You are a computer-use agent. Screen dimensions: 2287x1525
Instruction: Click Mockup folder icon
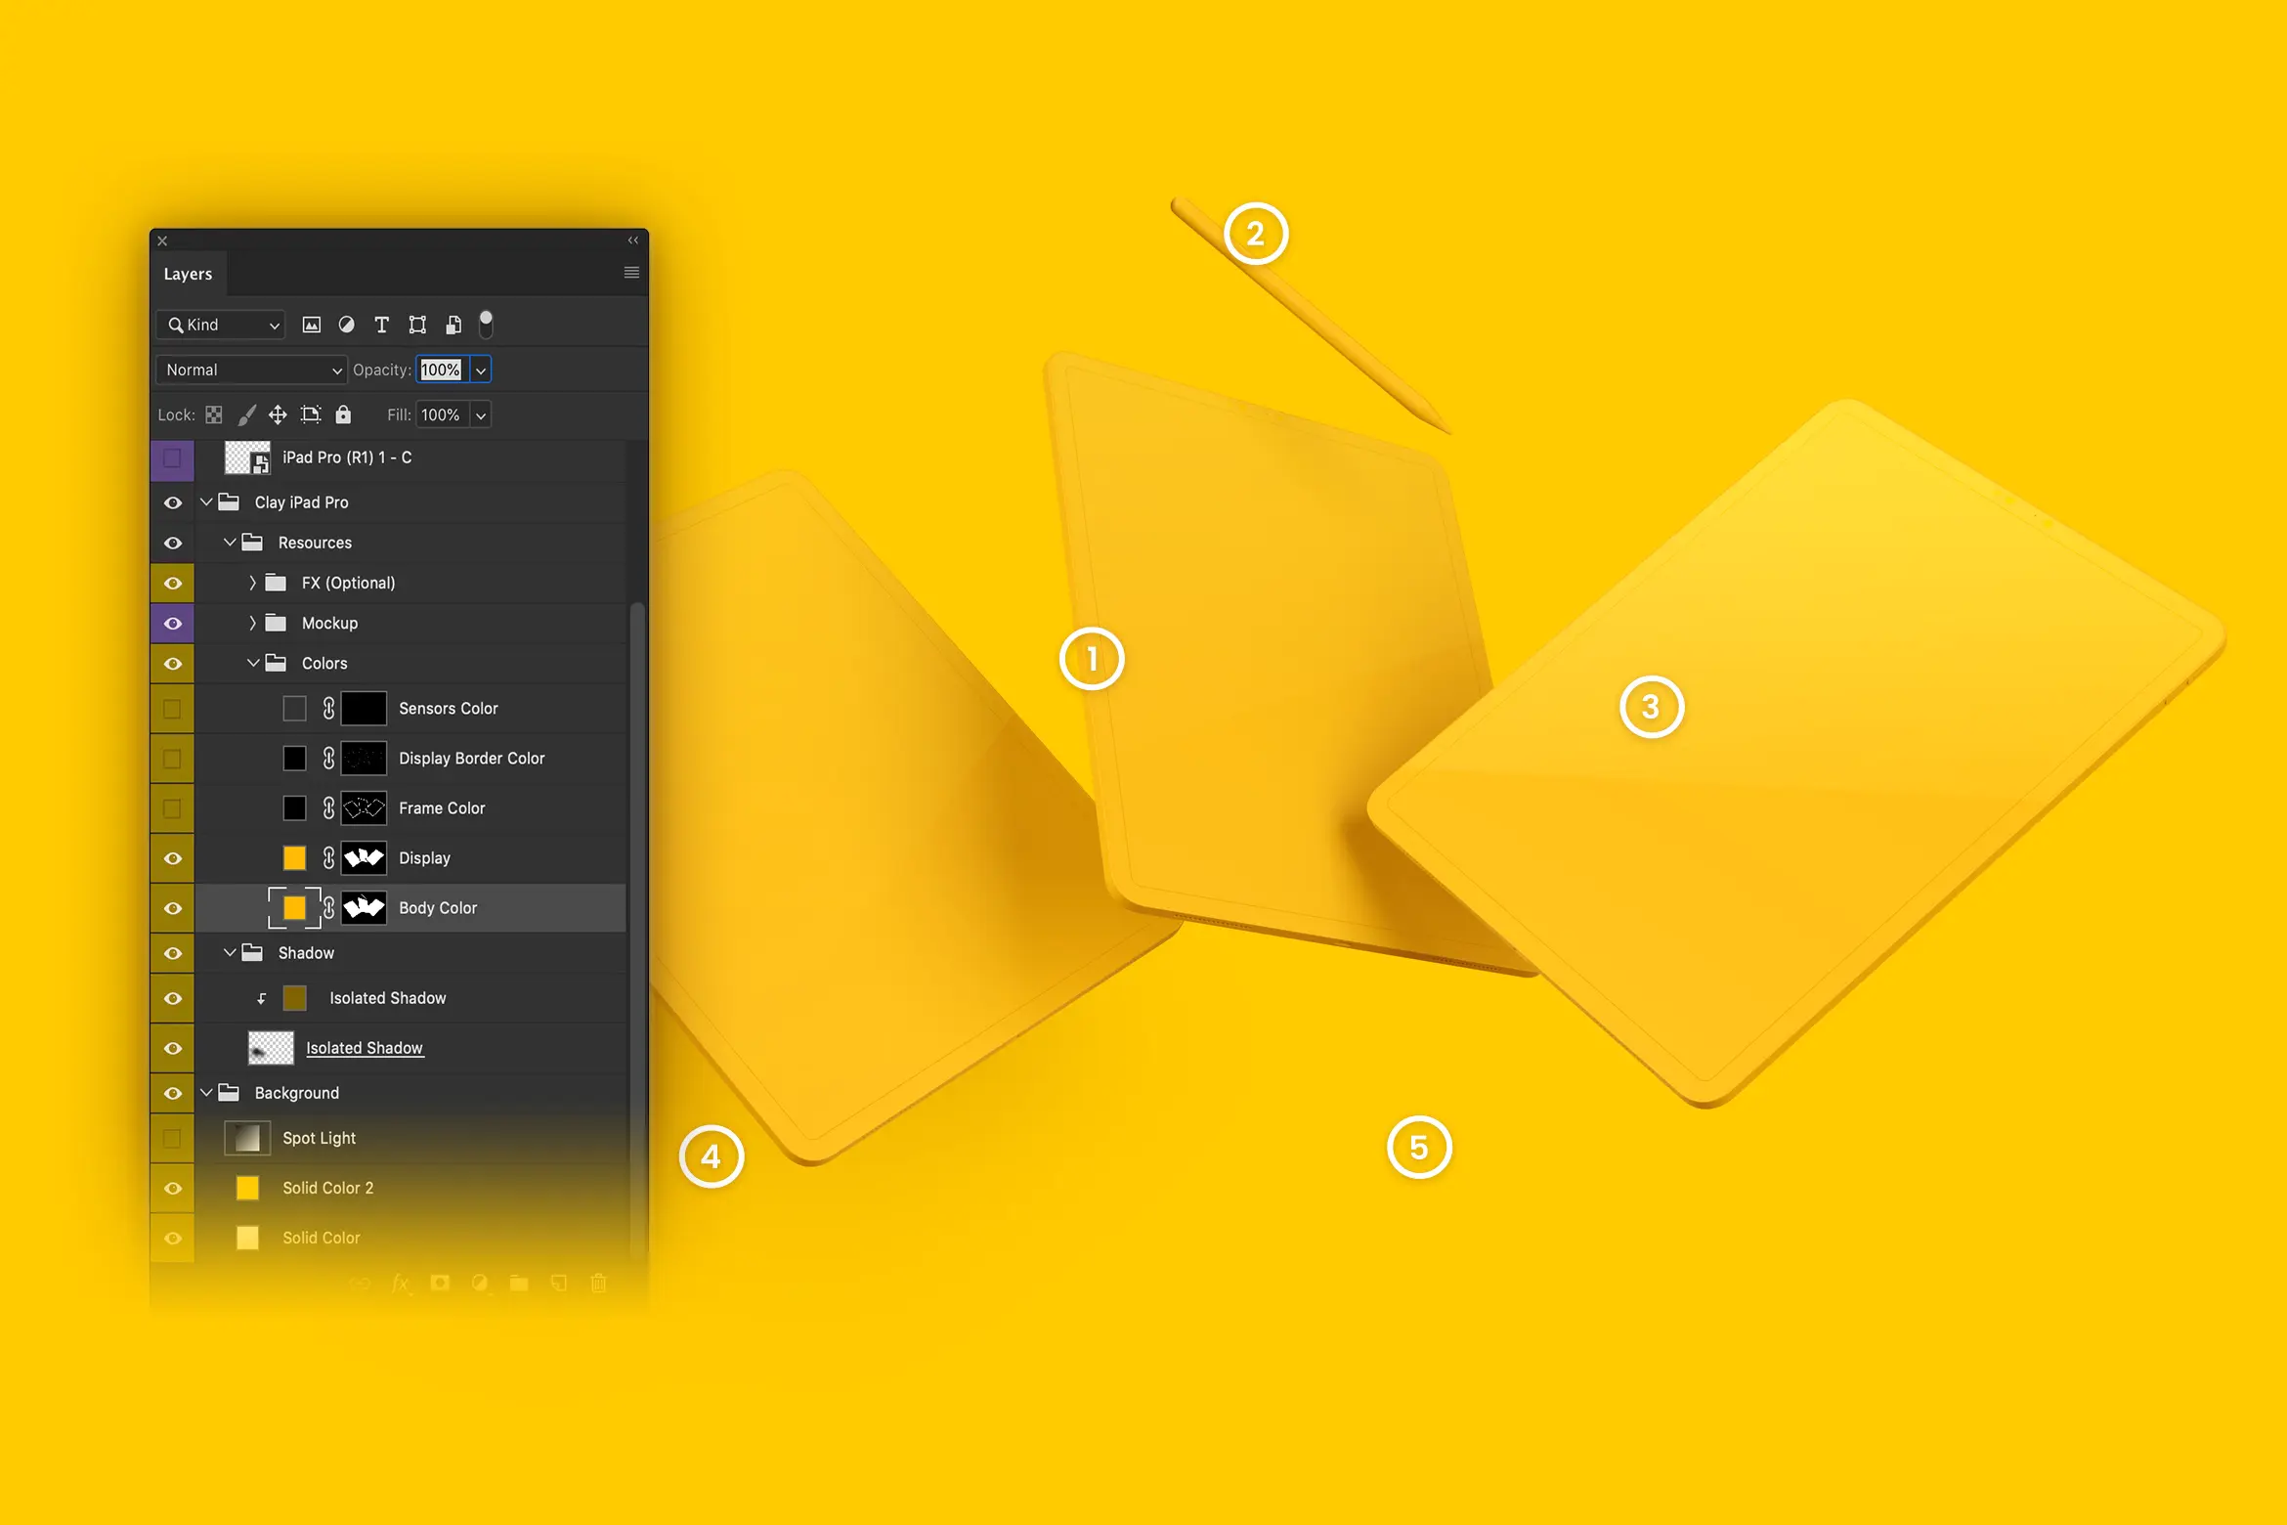(277, 623)
